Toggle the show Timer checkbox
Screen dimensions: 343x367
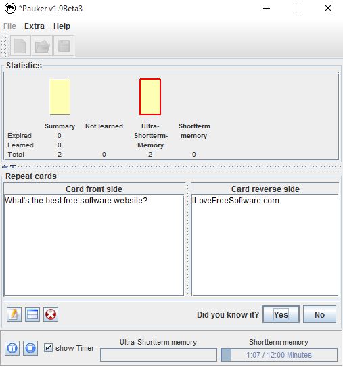48,348
